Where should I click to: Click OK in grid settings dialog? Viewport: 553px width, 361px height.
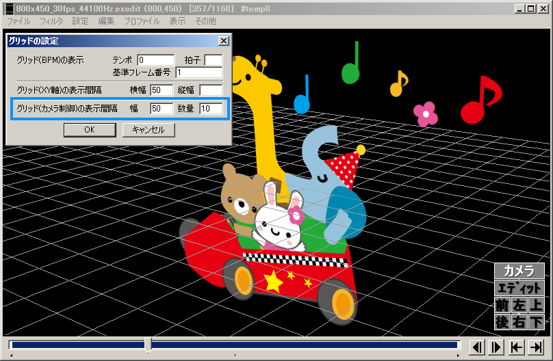tap(90, 130)
